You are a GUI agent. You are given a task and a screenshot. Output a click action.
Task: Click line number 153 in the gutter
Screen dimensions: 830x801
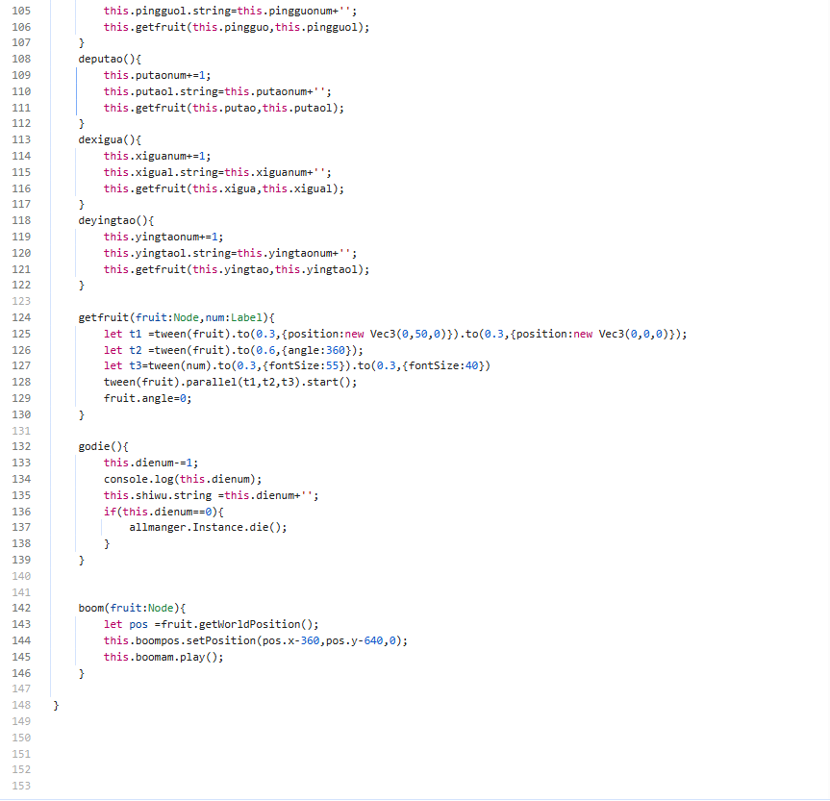pyautogui.click(x=21, y=787)
